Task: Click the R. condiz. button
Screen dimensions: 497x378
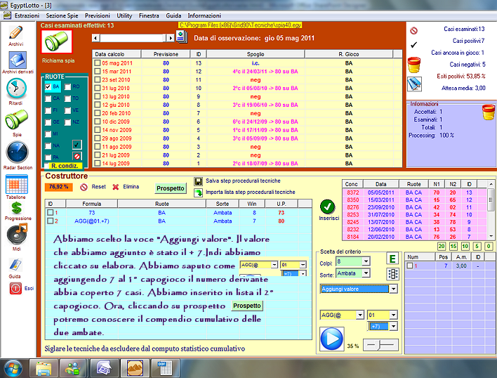Action: tap(65, 166)
